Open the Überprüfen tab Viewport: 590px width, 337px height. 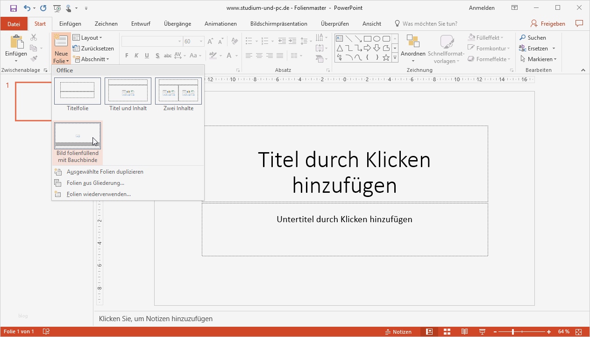[x=334, y=23]
